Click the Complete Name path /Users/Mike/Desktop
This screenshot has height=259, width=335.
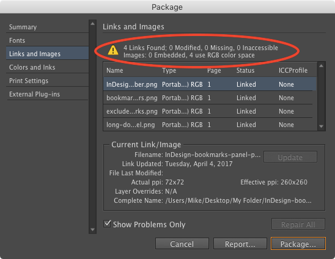pyautogui.click(x=238, y=200)
